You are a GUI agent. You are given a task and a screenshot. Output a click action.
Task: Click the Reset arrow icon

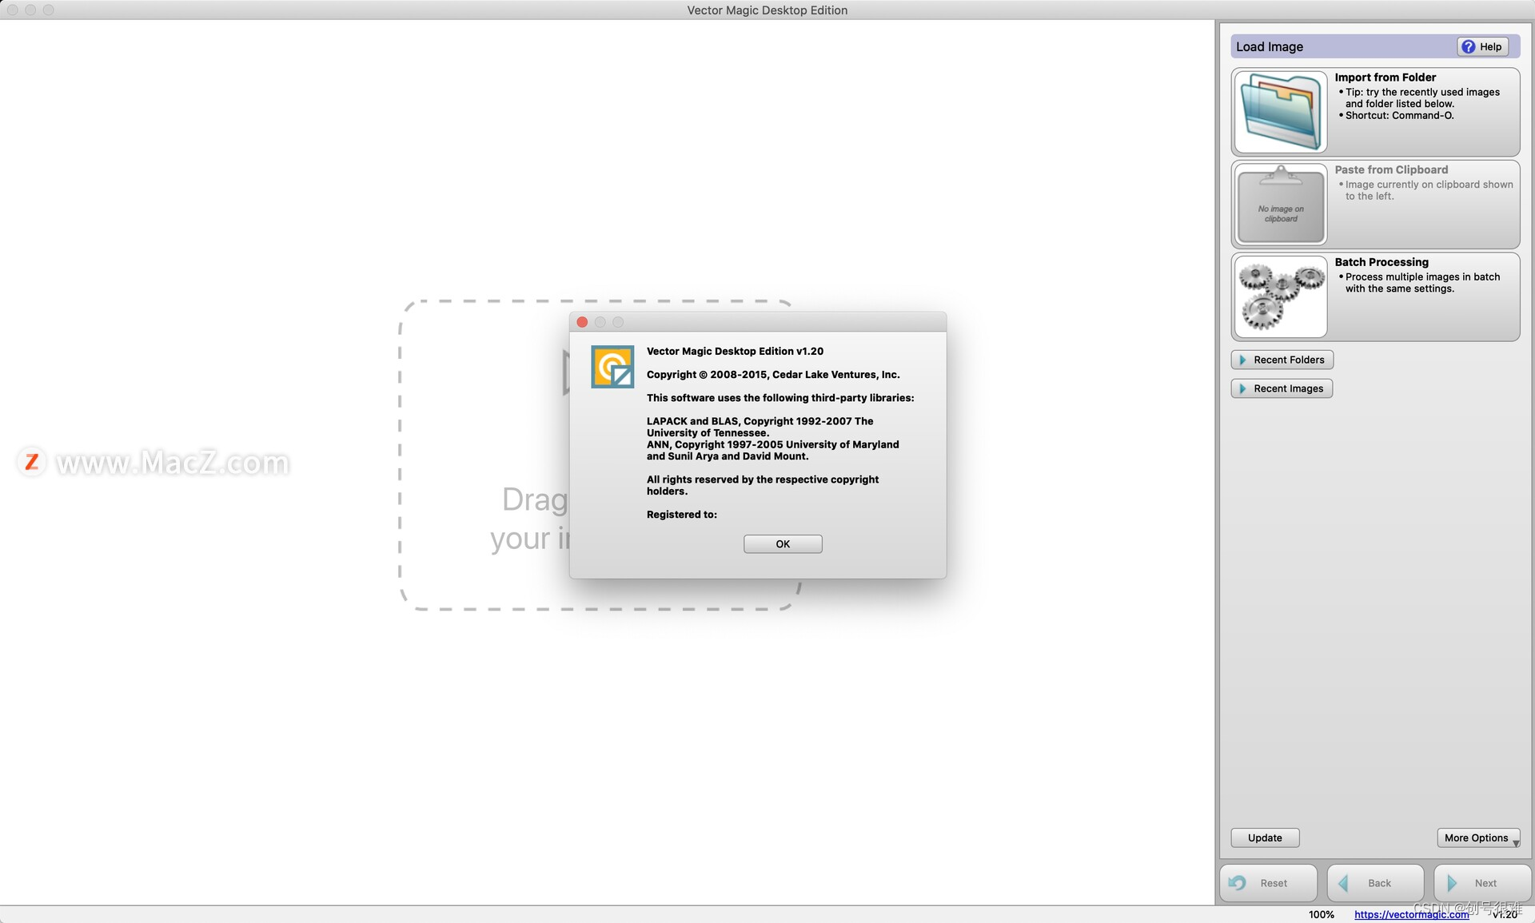(x=1239, y=882)
